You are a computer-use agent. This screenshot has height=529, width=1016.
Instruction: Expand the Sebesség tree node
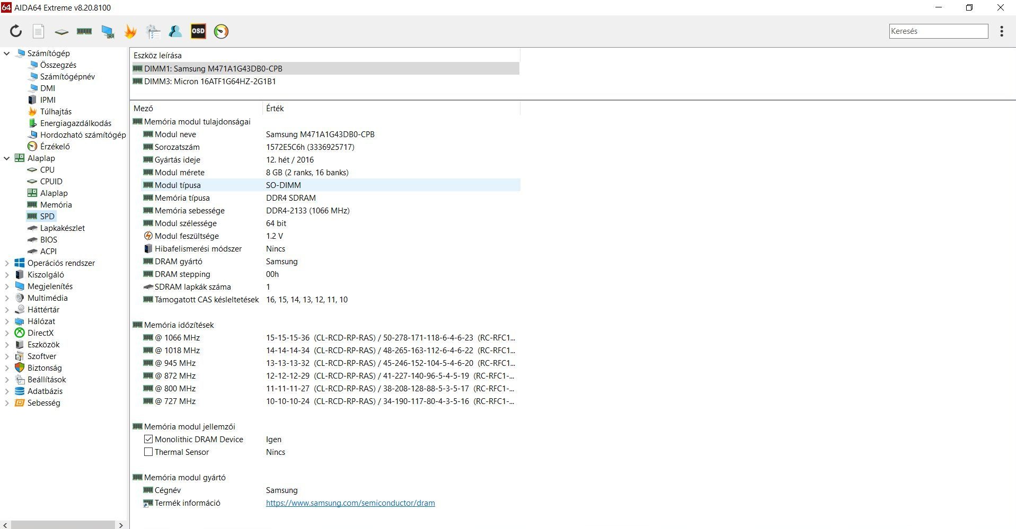coord(7,403)
